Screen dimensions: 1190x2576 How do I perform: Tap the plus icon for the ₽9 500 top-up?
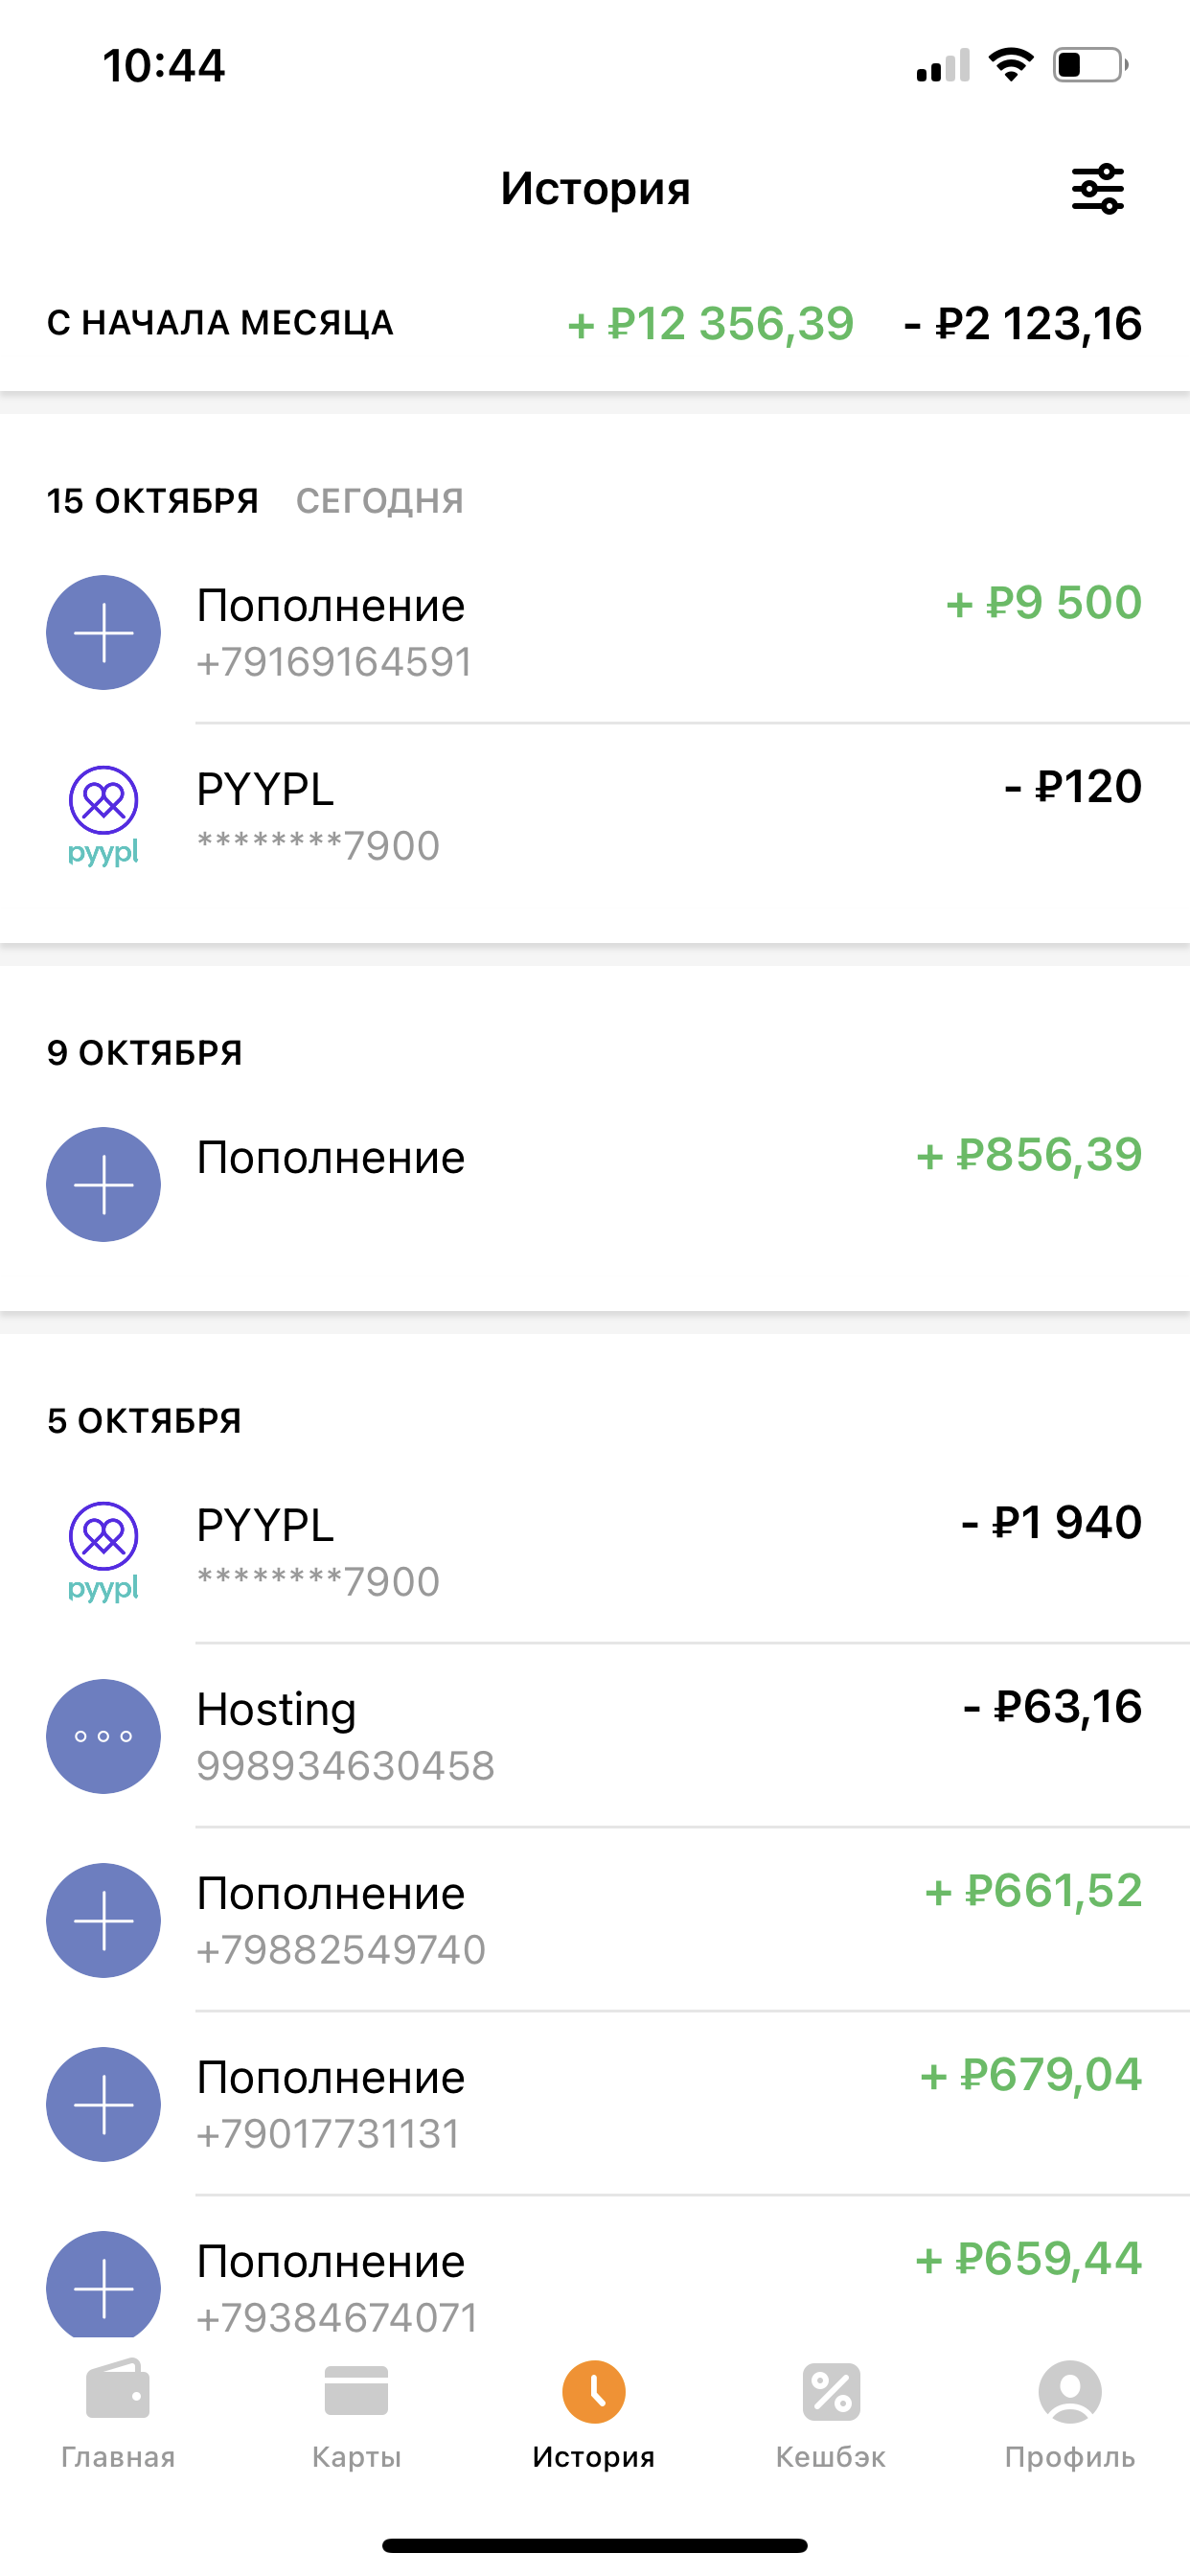[x=104, y=633]
